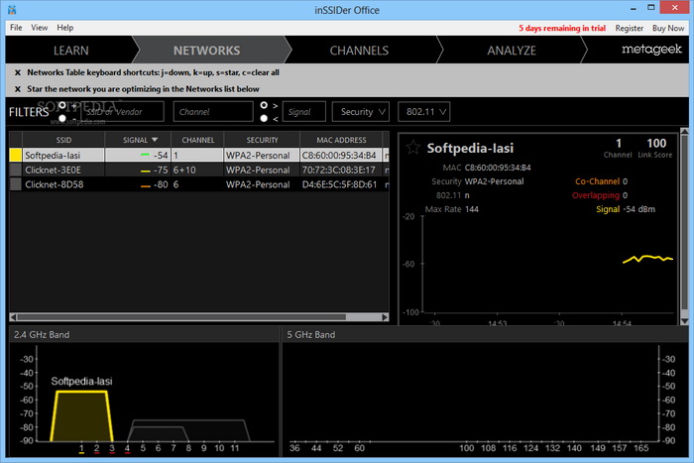The width and height of the screenshot is (694, 463).
Task: Select the signal less-than radio button
Action: [x=264, y=118]
